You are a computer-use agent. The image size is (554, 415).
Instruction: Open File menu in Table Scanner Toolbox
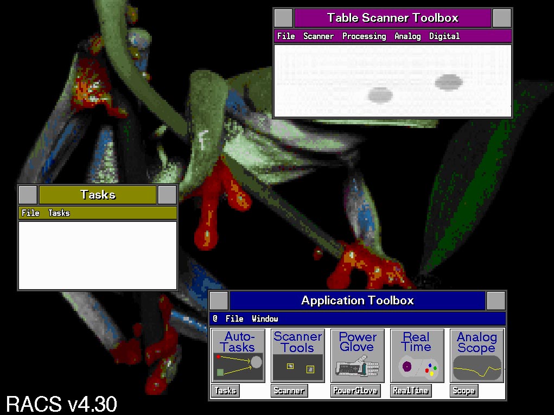click(286, 36)
